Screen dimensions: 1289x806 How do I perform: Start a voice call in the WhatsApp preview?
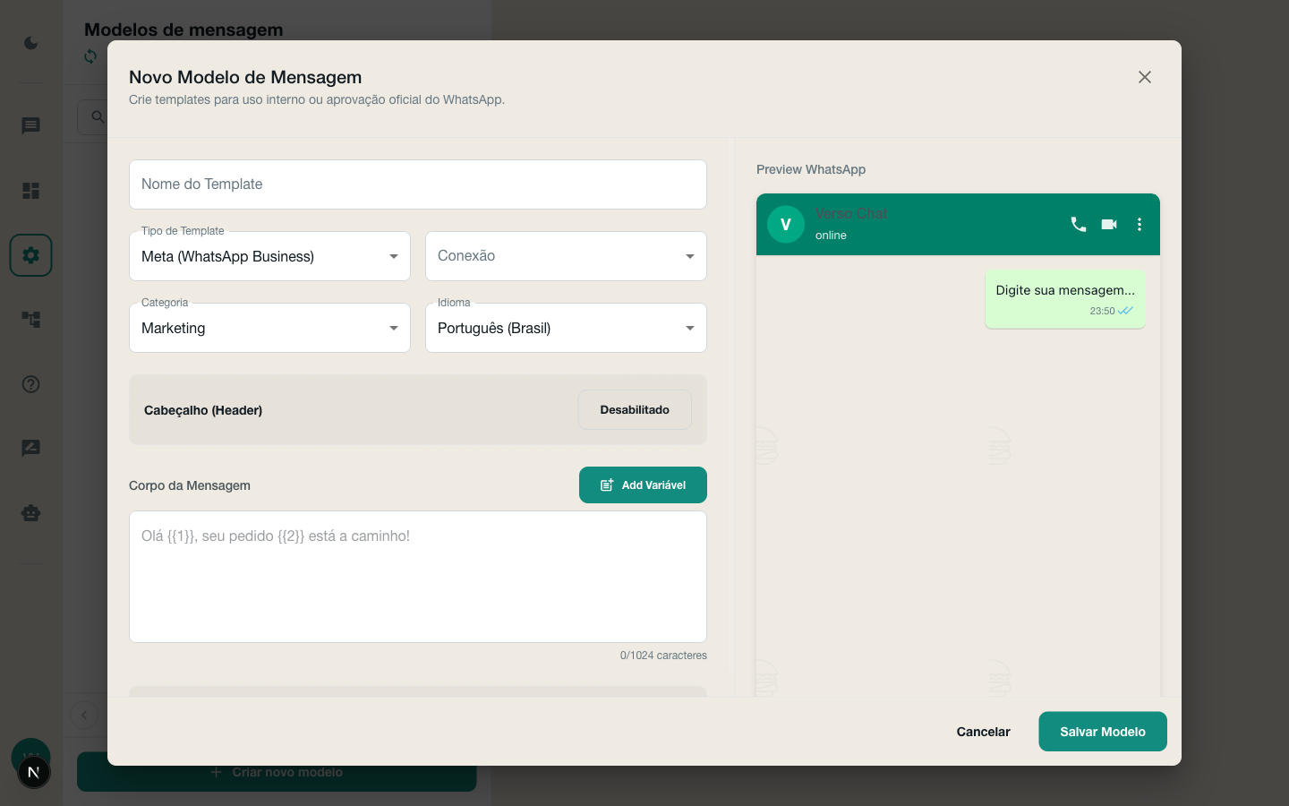pyautogui.click(x=1078, y=225)
